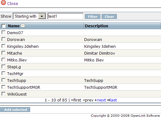The height and width of the screenshot is (130, 161).
Task: Click the Filter button
Action: coord(93,16)
